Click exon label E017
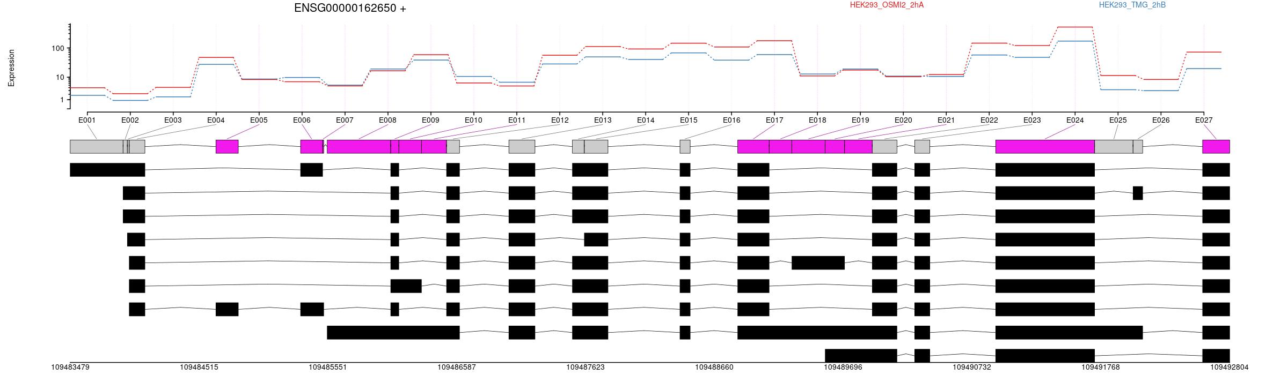This screenshot has height=375, width=1288. (x=774, y=120)
